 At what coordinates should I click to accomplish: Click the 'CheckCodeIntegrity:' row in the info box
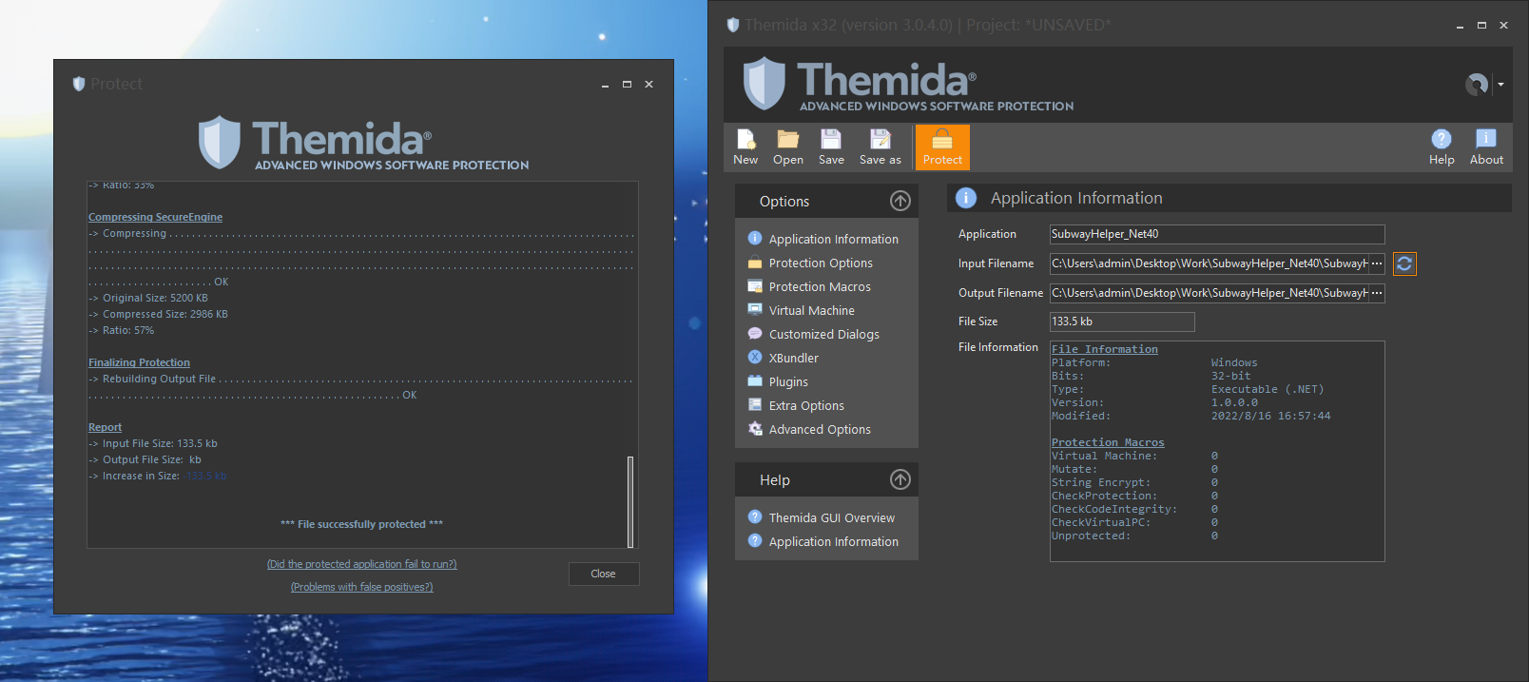click(x=1135, y=509)
